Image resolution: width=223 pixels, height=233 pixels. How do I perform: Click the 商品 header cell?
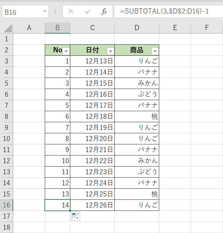point(137,50)
